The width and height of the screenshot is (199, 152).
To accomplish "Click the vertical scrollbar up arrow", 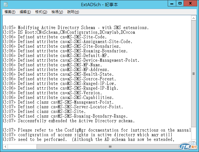I will tap(193, 18).
